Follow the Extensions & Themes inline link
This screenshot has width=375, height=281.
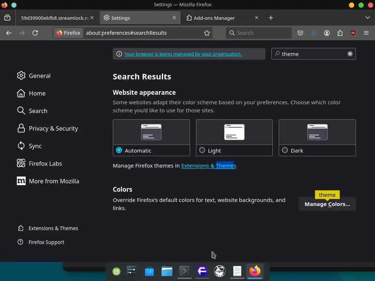(x=208, y=166)
